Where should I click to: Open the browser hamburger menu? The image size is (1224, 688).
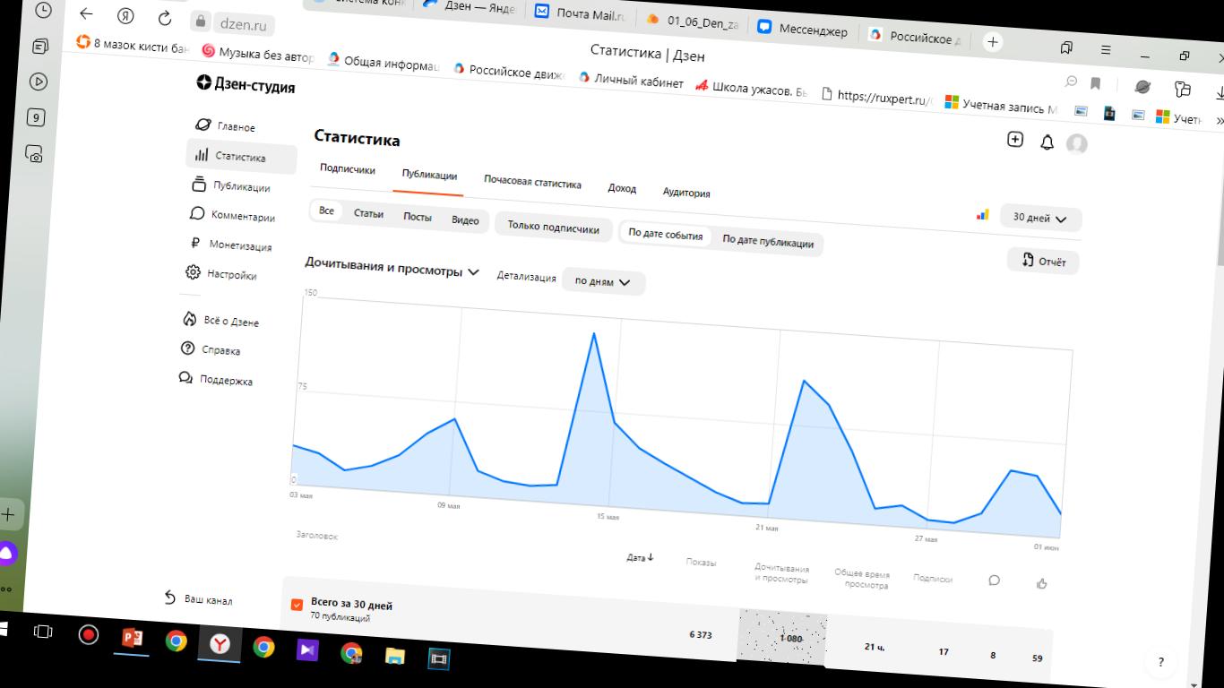tap(1107, 50)
